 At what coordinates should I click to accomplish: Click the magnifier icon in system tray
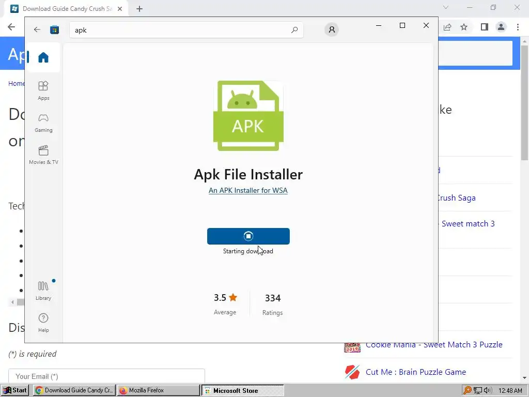(x=467, y=390)
